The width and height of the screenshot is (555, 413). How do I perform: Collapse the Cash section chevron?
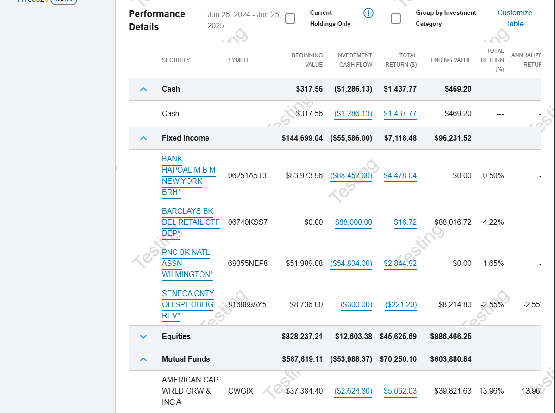143,89
